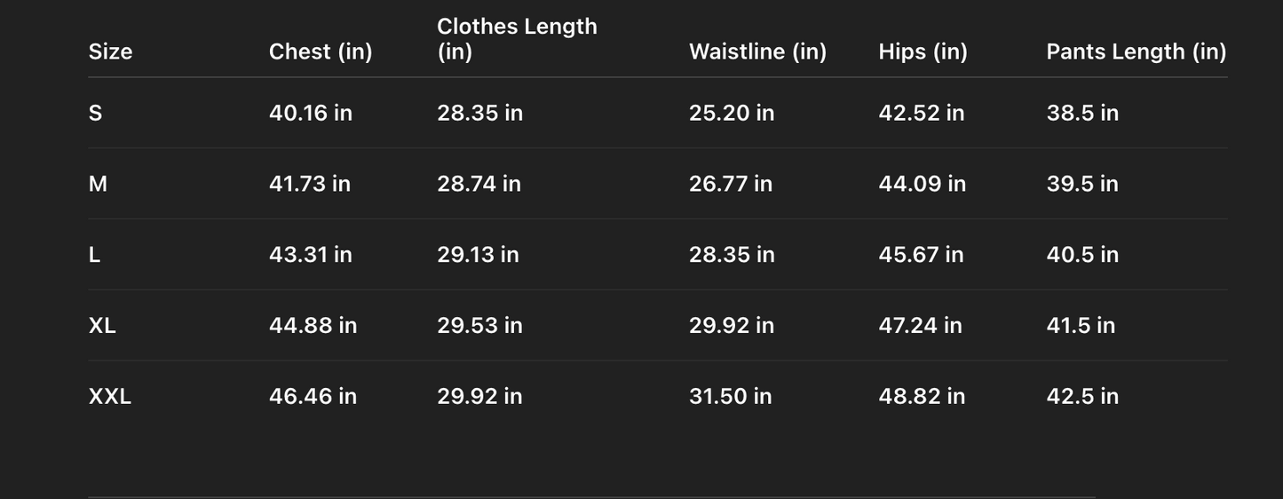Click the 44.09 in hips value
The image size is (1283, 499).
922,184
